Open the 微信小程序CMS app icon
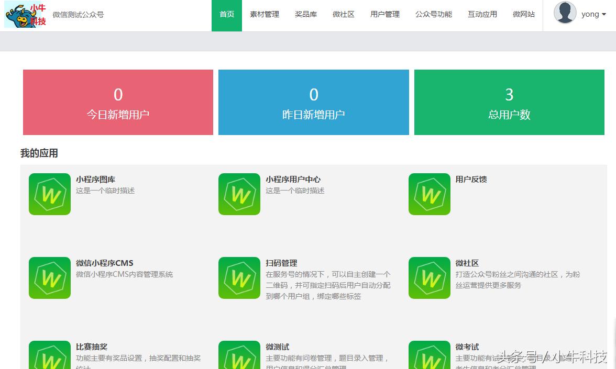 coord(49,277)
